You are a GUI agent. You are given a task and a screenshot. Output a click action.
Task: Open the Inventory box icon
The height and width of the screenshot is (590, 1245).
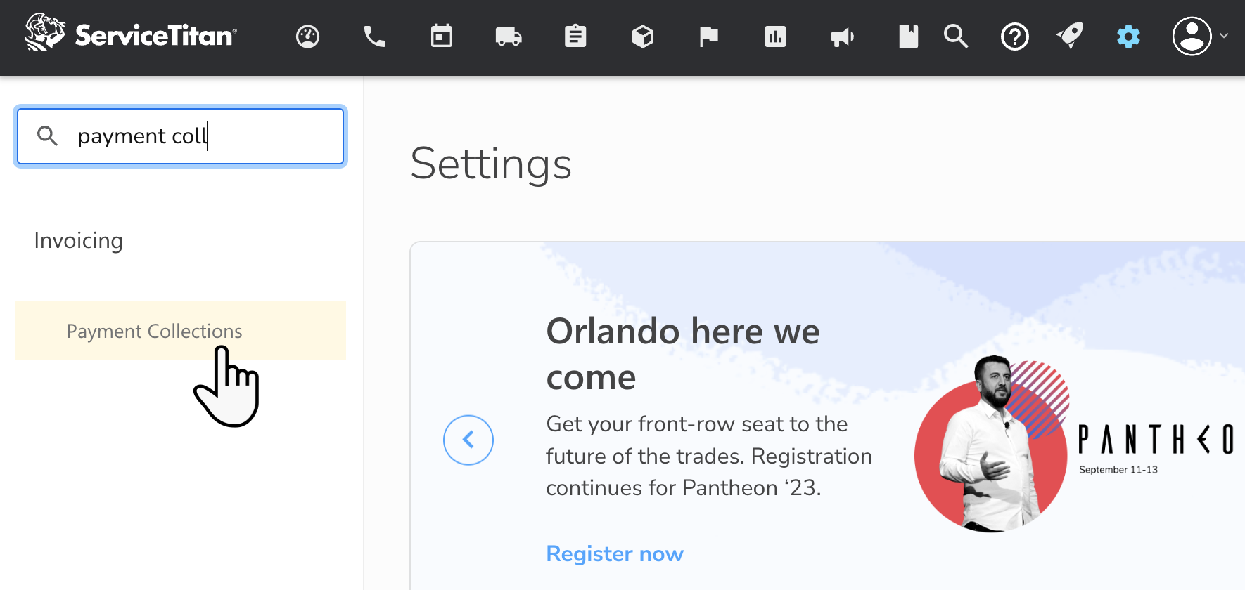click(x=643, y=37)
